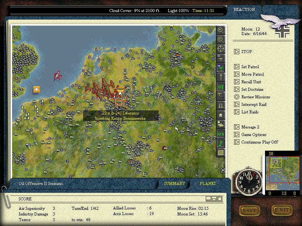Click the Luftwaffe eagle emblem
This screenshot has width=302, height=226.
click(x=280, y=21)
